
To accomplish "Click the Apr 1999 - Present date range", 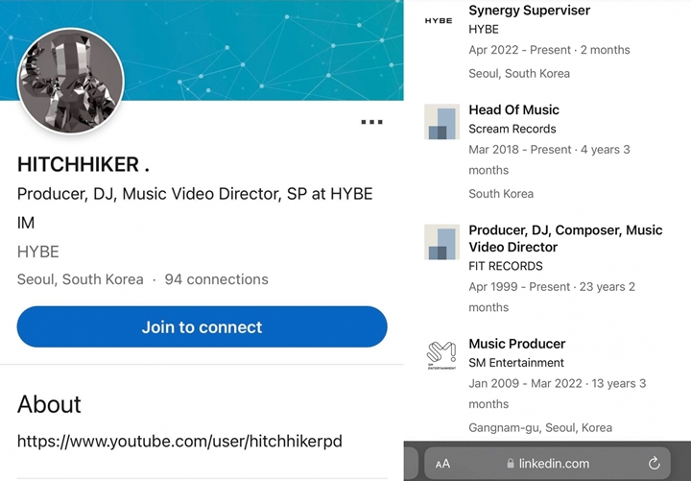I will (x=552, y=297).
